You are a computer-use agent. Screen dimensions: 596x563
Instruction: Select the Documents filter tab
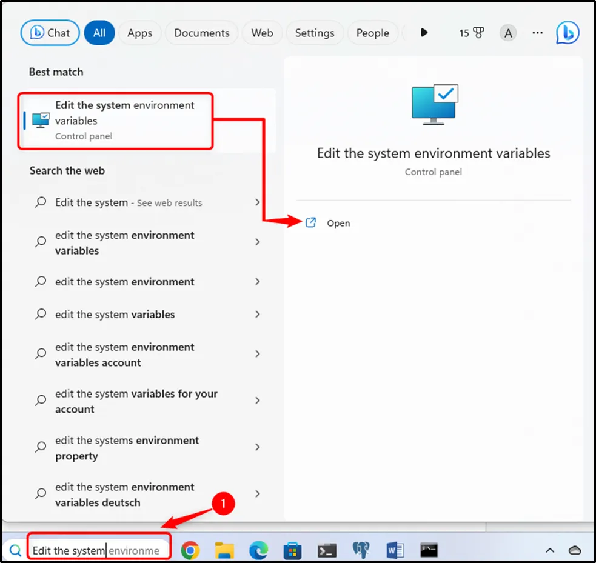tap(201, 33)
